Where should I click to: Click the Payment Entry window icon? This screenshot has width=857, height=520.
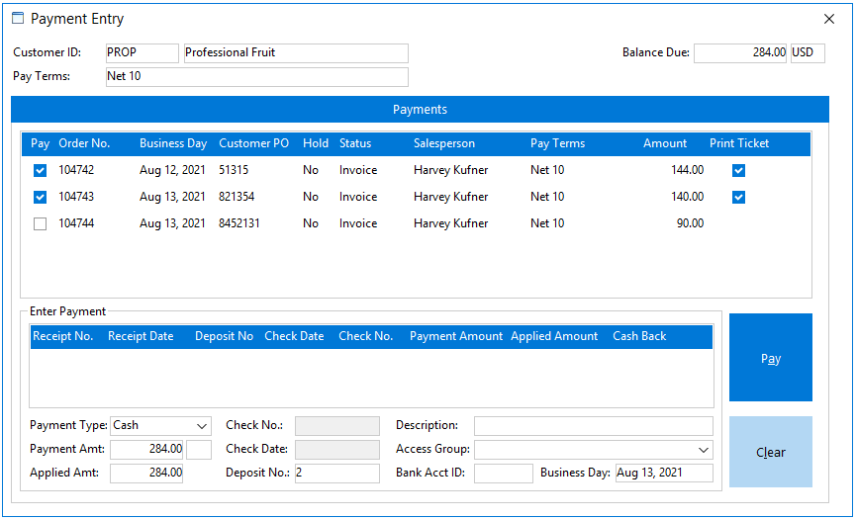coord(18,18)
